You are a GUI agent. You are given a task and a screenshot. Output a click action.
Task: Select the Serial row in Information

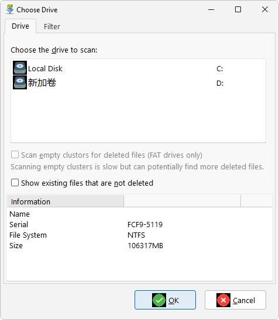139,224
